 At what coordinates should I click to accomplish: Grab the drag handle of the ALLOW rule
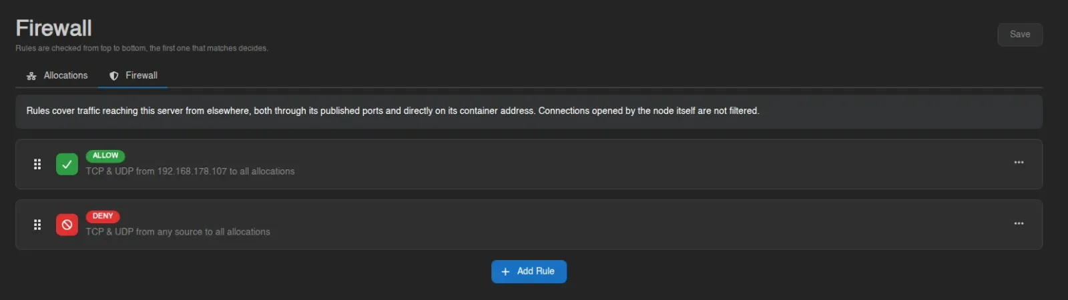click(37, 164)
